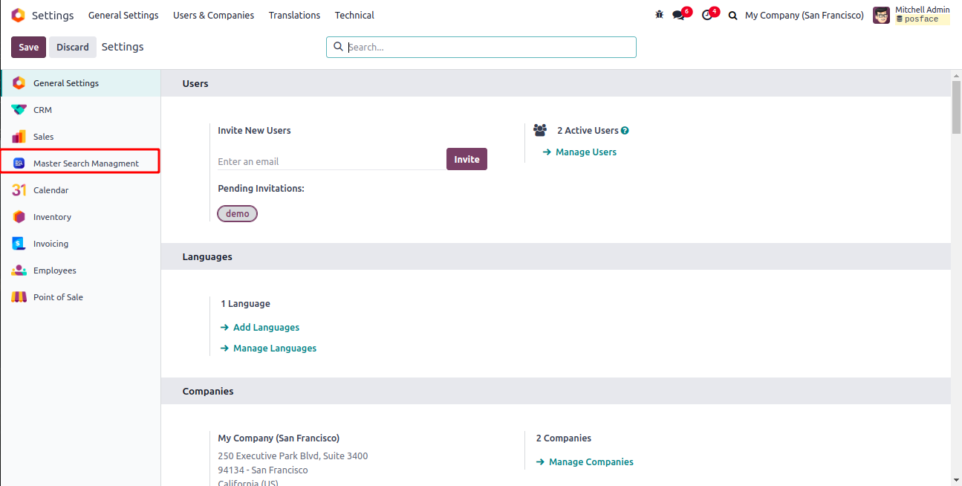Follow the Manage Users link
Image resolution: width=962 pixels, height=486 pixels.
point(585,152)
